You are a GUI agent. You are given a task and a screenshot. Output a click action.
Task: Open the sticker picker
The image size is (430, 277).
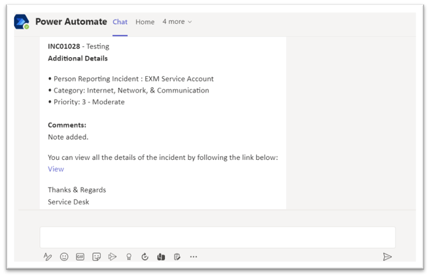coord(96,257)
